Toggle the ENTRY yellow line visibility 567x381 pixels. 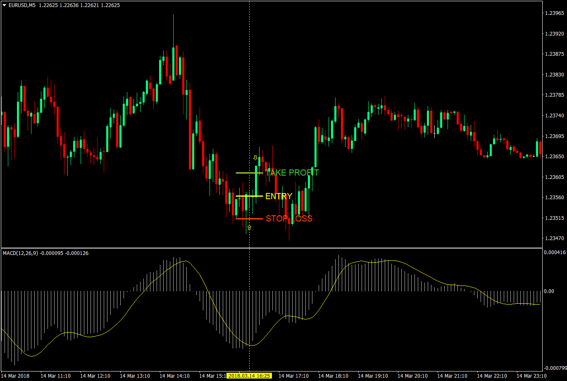pyautogui.click(x=244, y=195)
